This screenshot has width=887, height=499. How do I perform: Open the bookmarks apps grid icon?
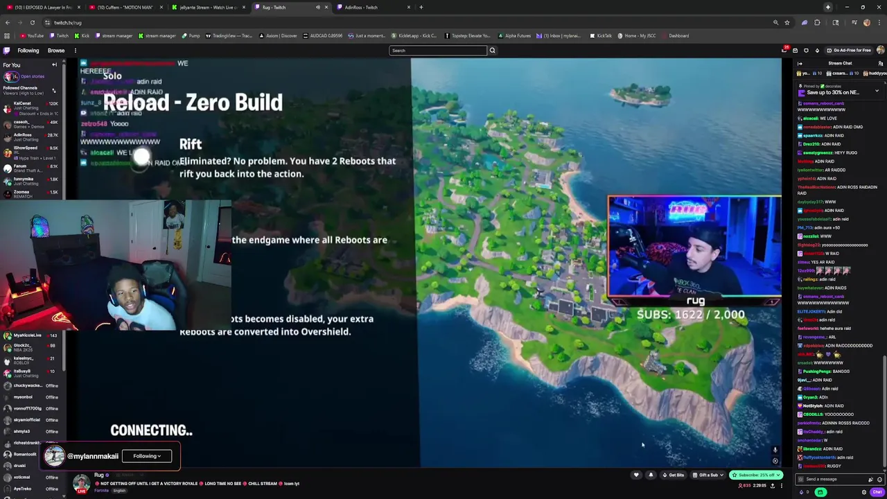(x=7, y=36)
